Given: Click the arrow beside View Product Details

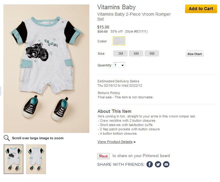Looking at the screenshot, I should click(x=135, y=142).
